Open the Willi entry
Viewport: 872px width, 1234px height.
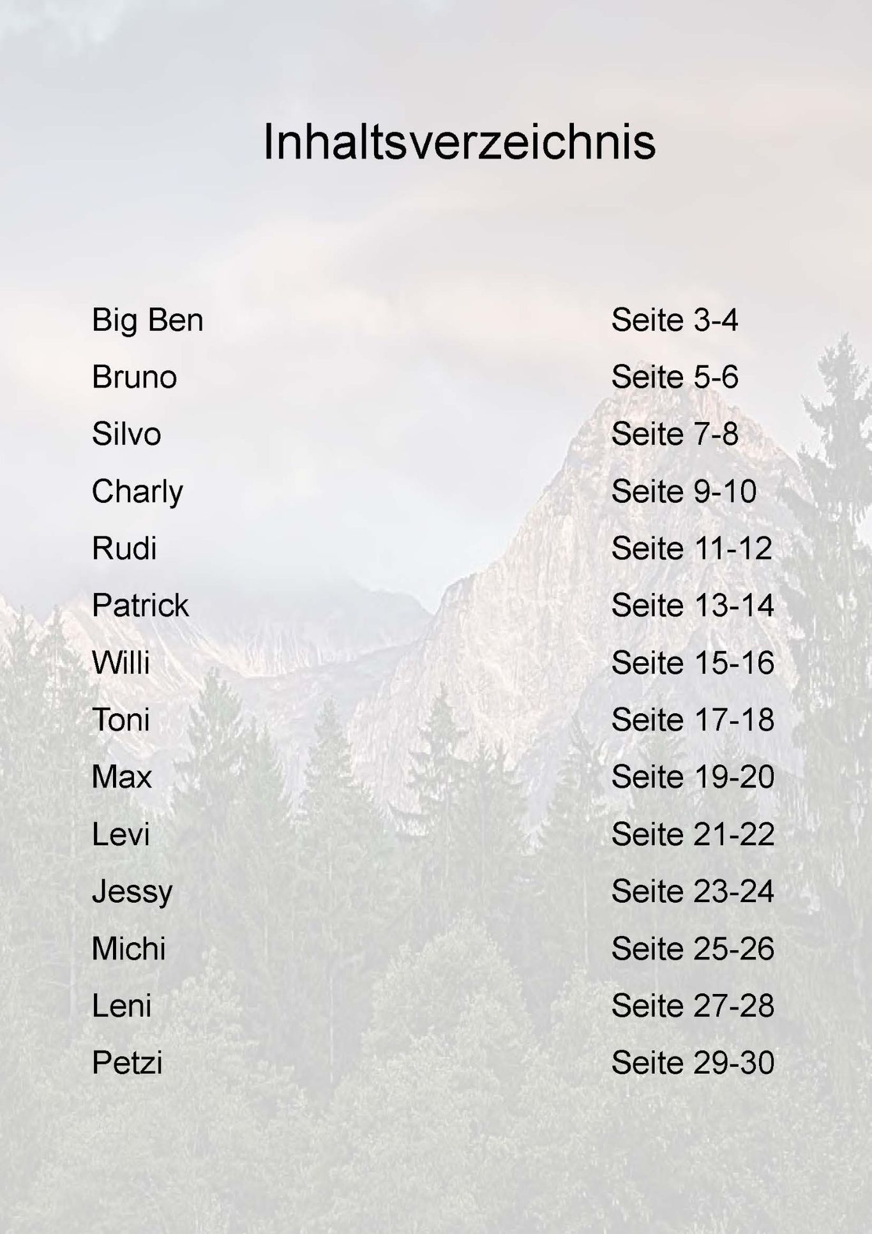pyautogui.click(x=121, y=663)
